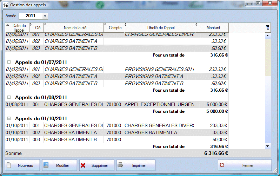Collapse the Appels du 01/10/2011 group
The width and height of the screenshot is (280, 176).
[x=9, y=118]
